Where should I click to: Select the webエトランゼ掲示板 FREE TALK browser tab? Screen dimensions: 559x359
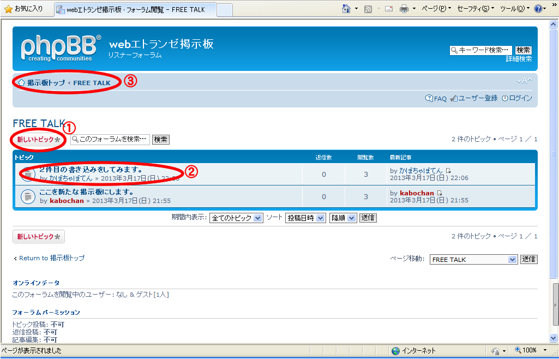[135, 10]
